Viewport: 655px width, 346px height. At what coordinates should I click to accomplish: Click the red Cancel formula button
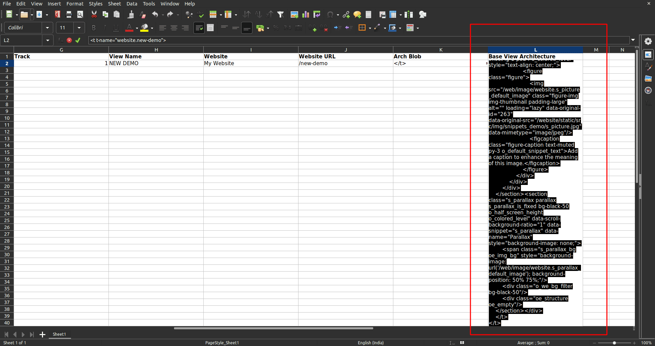click(x=69, y=40)
